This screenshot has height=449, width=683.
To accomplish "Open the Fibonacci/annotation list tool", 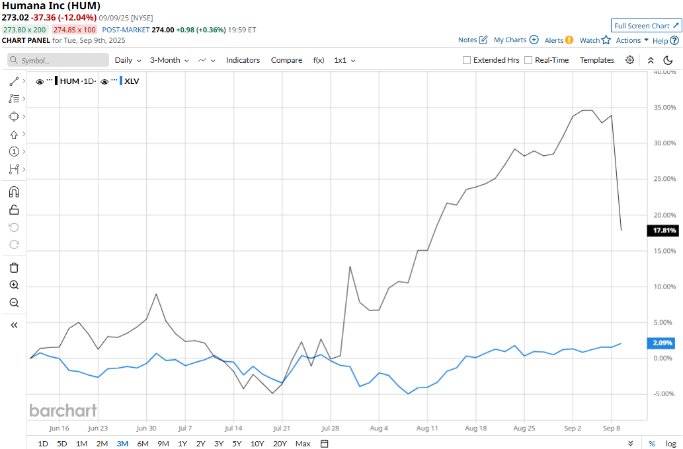I will point(14,99).
